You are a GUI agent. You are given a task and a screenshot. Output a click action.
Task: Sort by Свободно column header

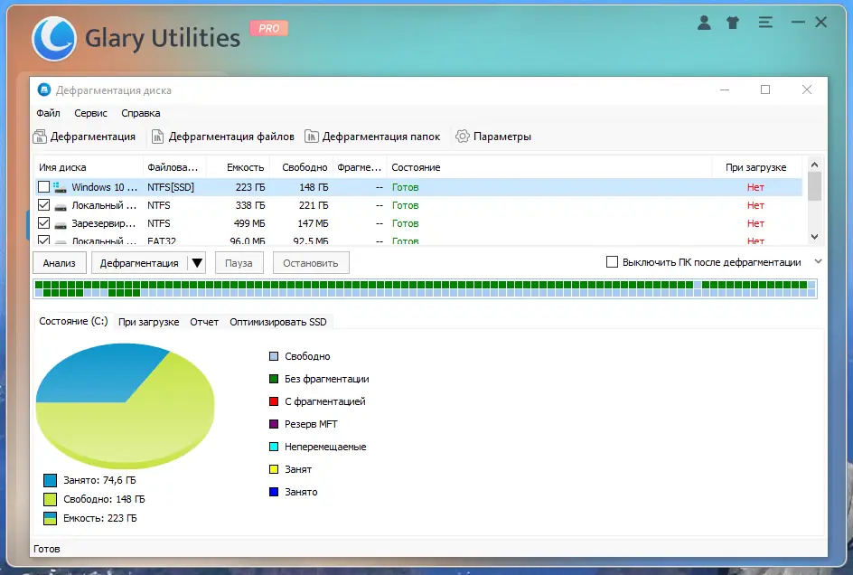[301, 167]
